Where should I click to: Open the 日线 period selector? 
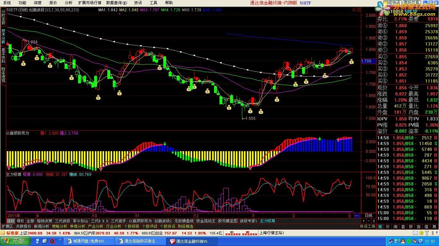click(x=368, y=216)
